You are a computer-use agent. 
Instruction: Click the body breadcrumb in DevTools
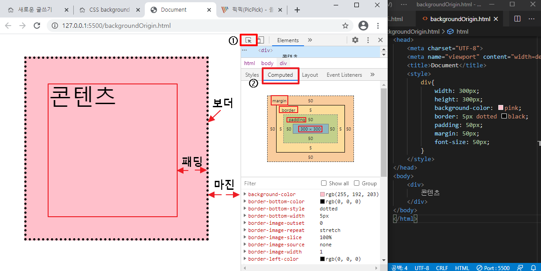(267, 63)
